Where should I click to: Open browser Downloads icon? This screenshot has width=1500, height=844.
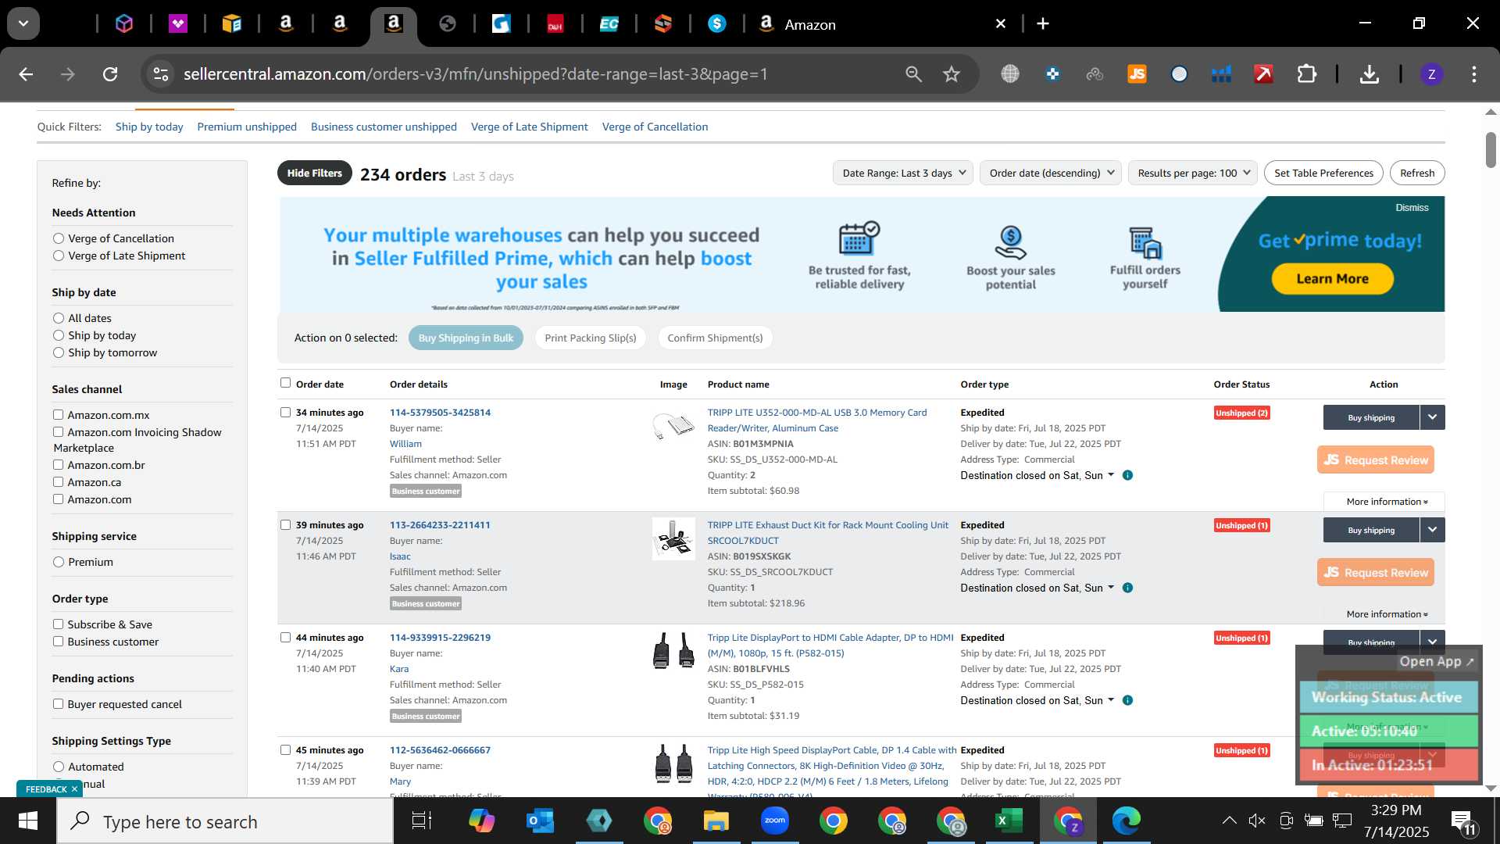[1369, 74]
